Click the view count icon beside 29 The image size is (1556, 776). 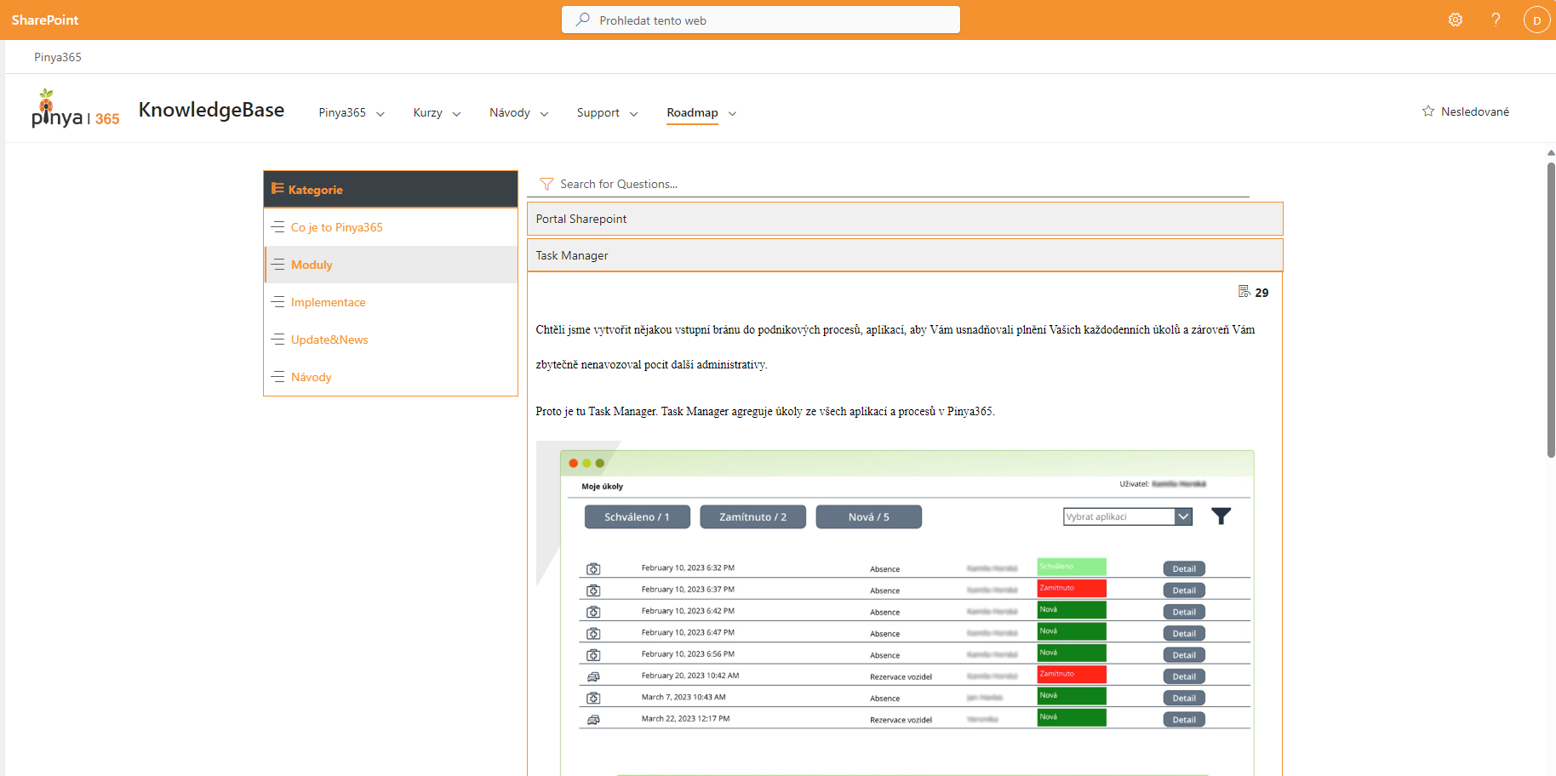click(1244, 292)
